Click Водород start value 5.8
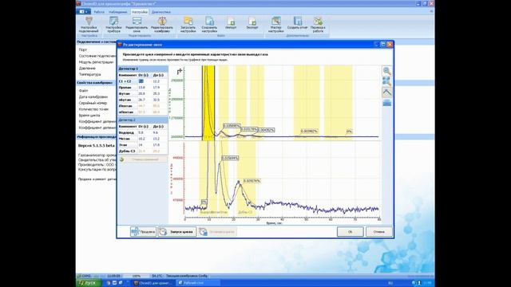 (141, 132)
